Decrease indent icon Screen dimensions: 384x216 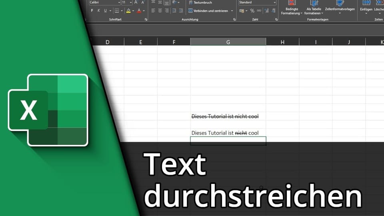pyautogui.click(x=174, y=11)
